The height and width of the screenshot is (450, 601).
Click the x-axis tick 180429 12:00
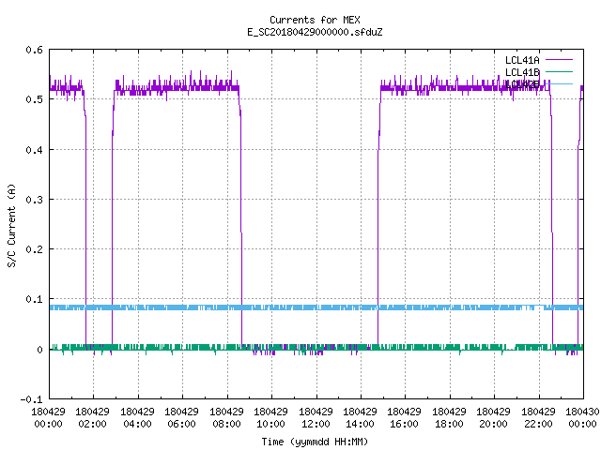point(316,418)
